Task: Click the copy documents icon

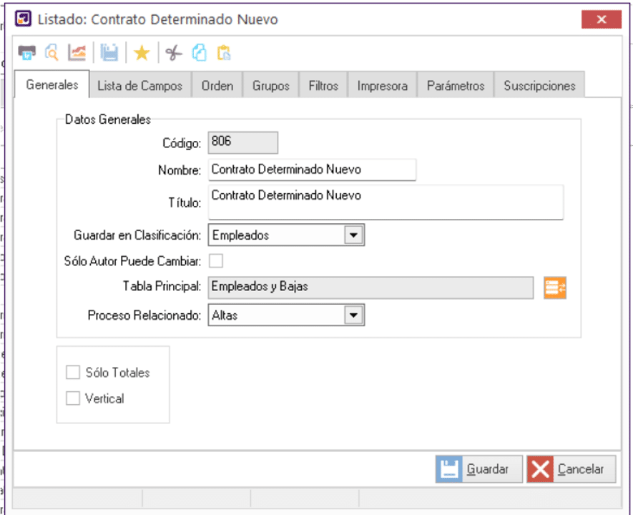Action: (200, 52)
